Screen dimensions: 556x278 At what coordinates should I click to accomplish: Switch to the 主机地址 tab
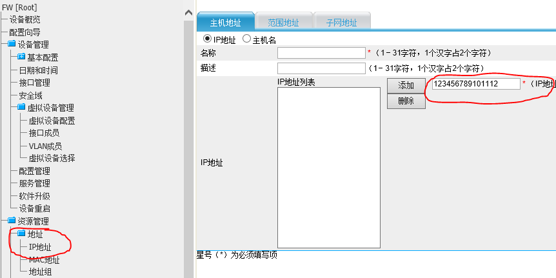click(x=226, y=21)
